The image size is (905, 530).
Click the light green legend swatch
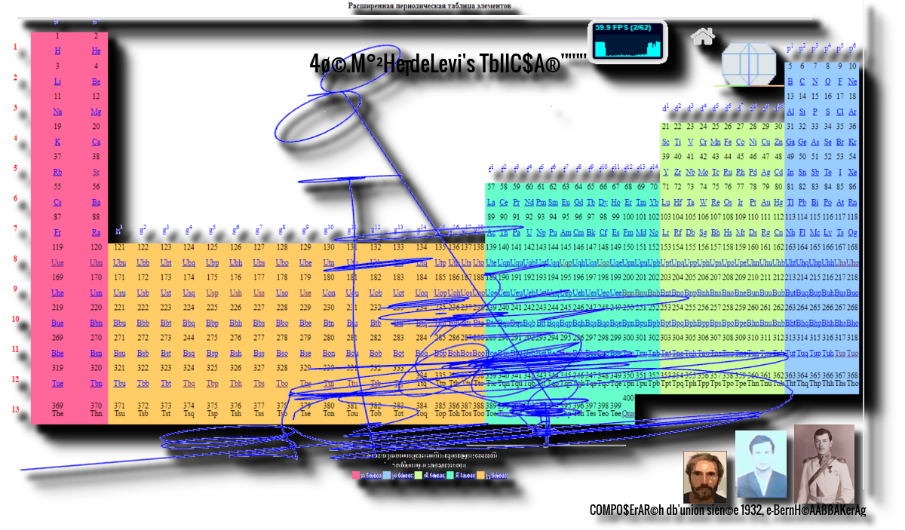click(x=419, y=476)
